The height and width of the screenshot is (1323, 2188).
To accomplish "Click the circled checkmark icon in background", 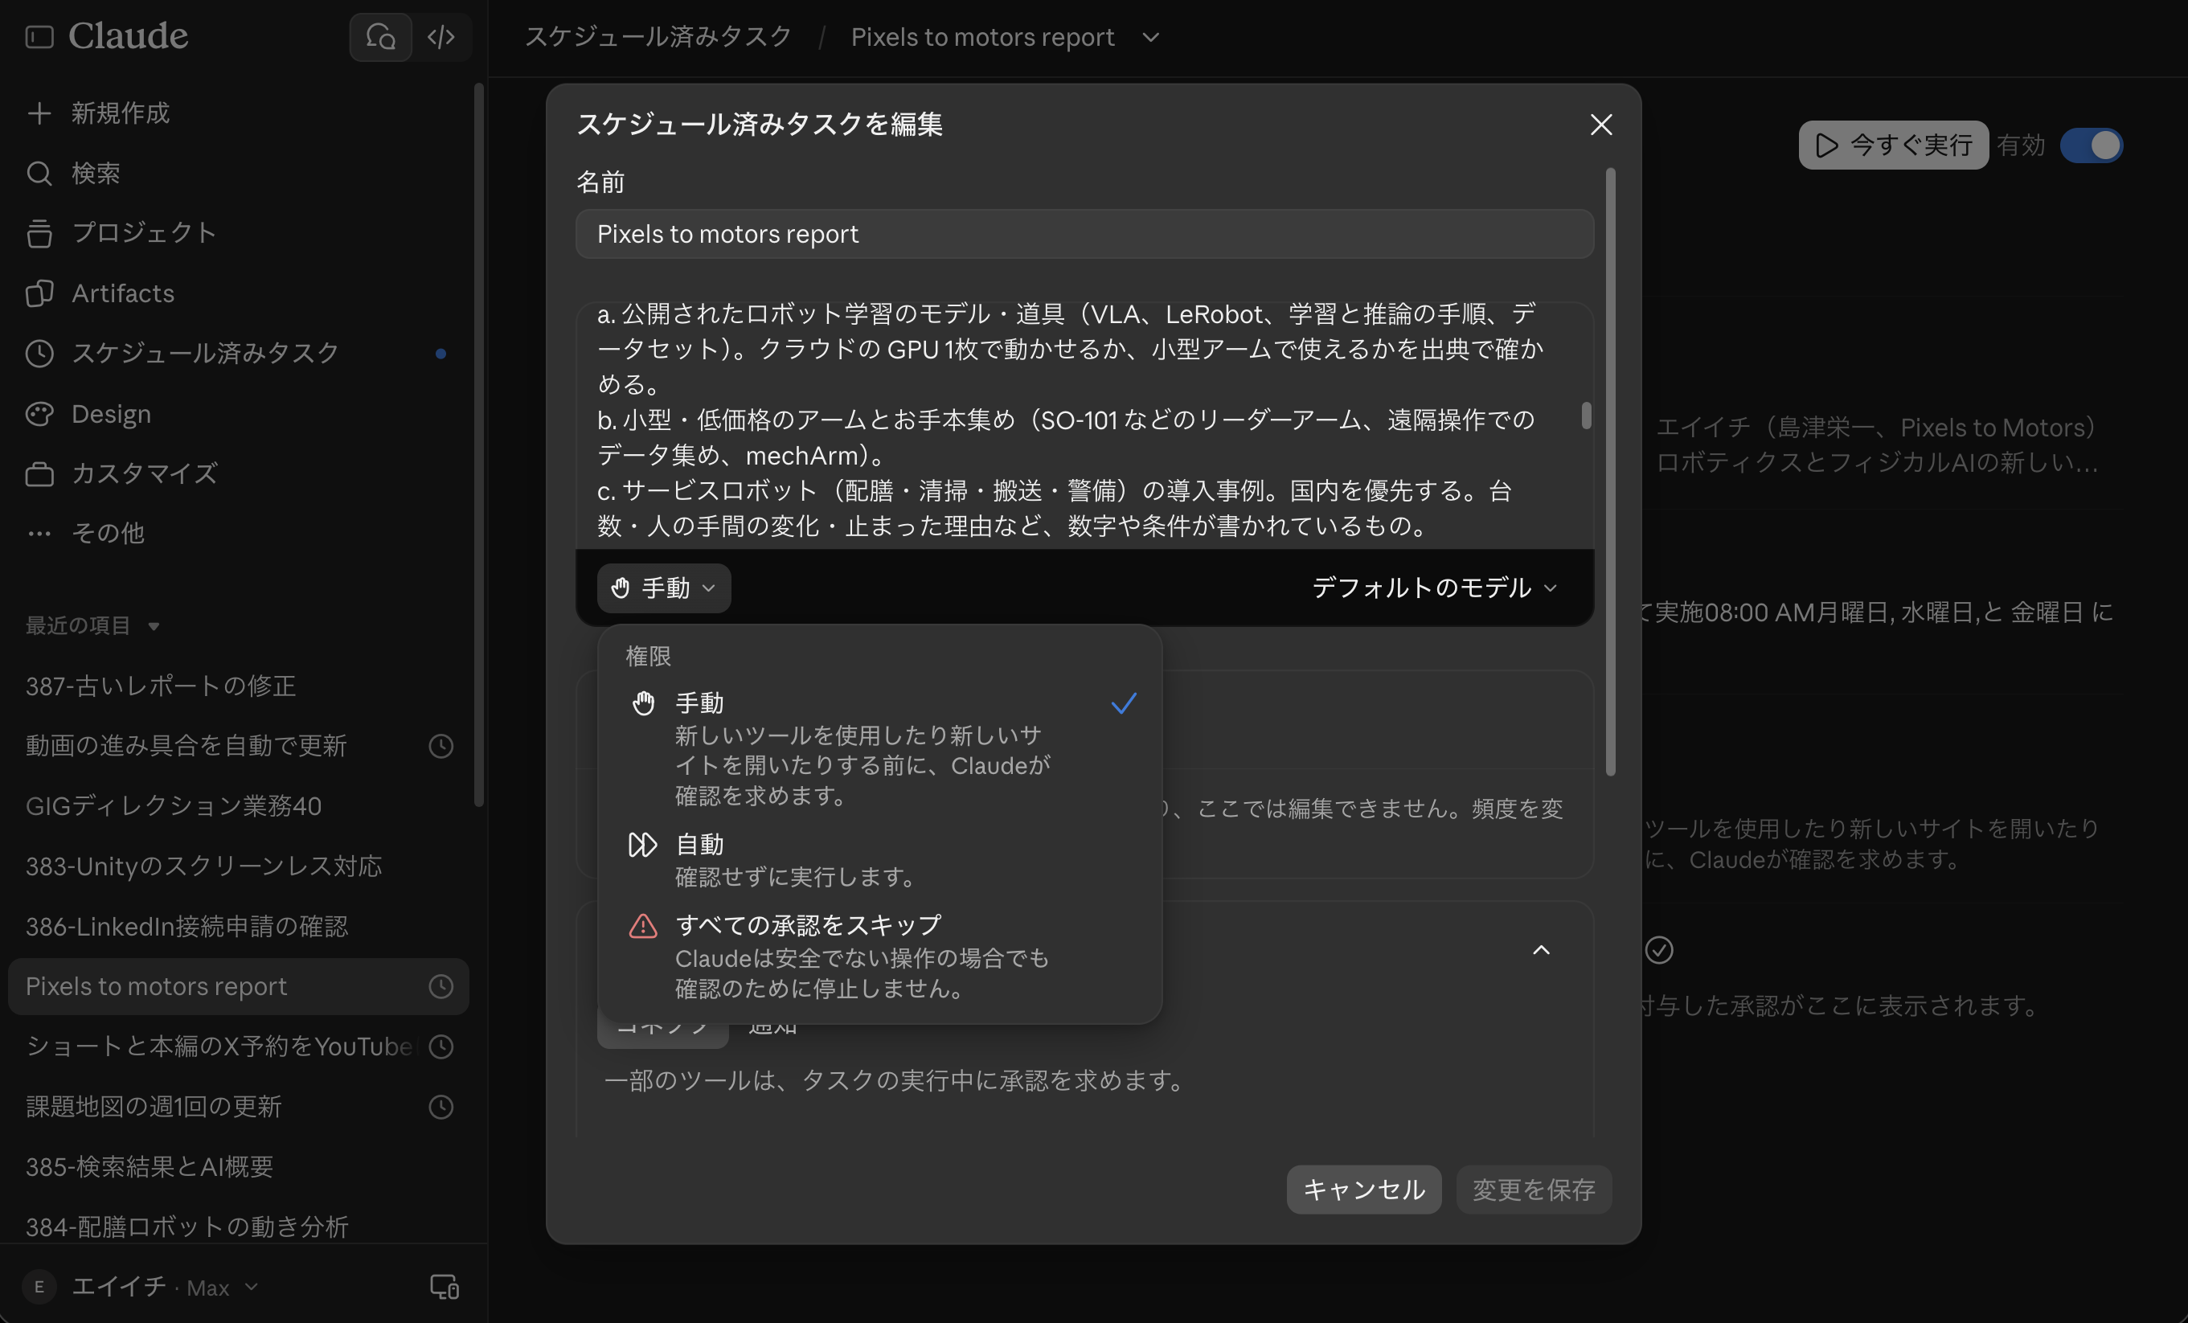I will (x=1659, y=950).
